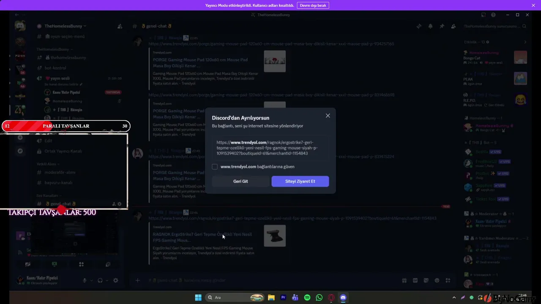Viewport: 541px width, 304px height.
Task: Open the gift icon in message bar
Action: [x=404, y=280]
